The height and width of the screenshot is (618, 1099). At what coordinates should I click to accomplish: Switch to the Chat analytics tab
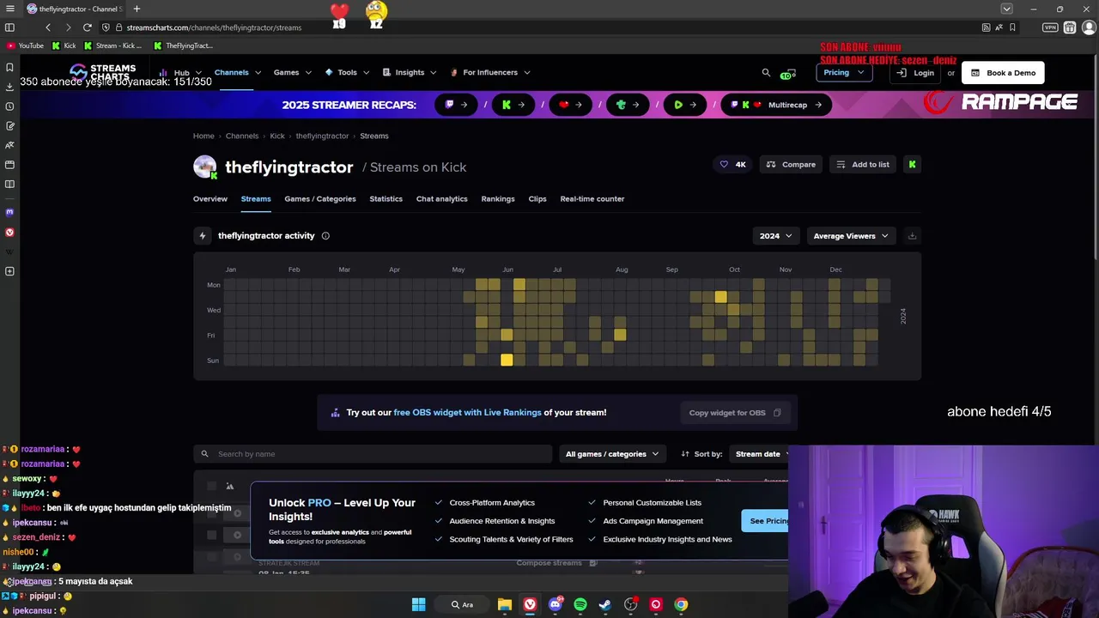(x=442, y=198)
